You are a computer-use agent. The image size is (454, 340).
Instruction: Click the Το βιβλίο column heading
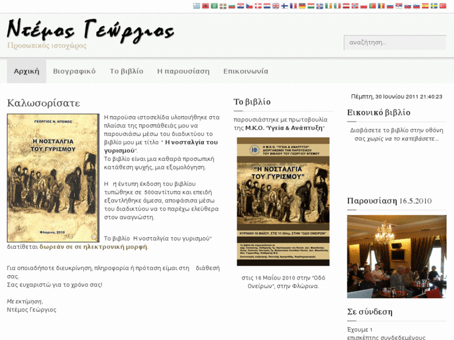tap(252, 102)
